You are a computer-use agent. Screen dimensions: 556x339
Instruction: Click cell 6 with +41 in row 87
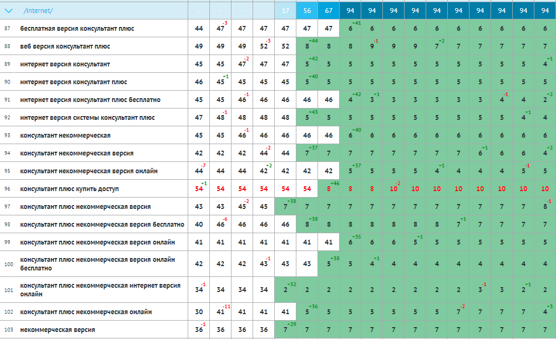pos(350,28)
